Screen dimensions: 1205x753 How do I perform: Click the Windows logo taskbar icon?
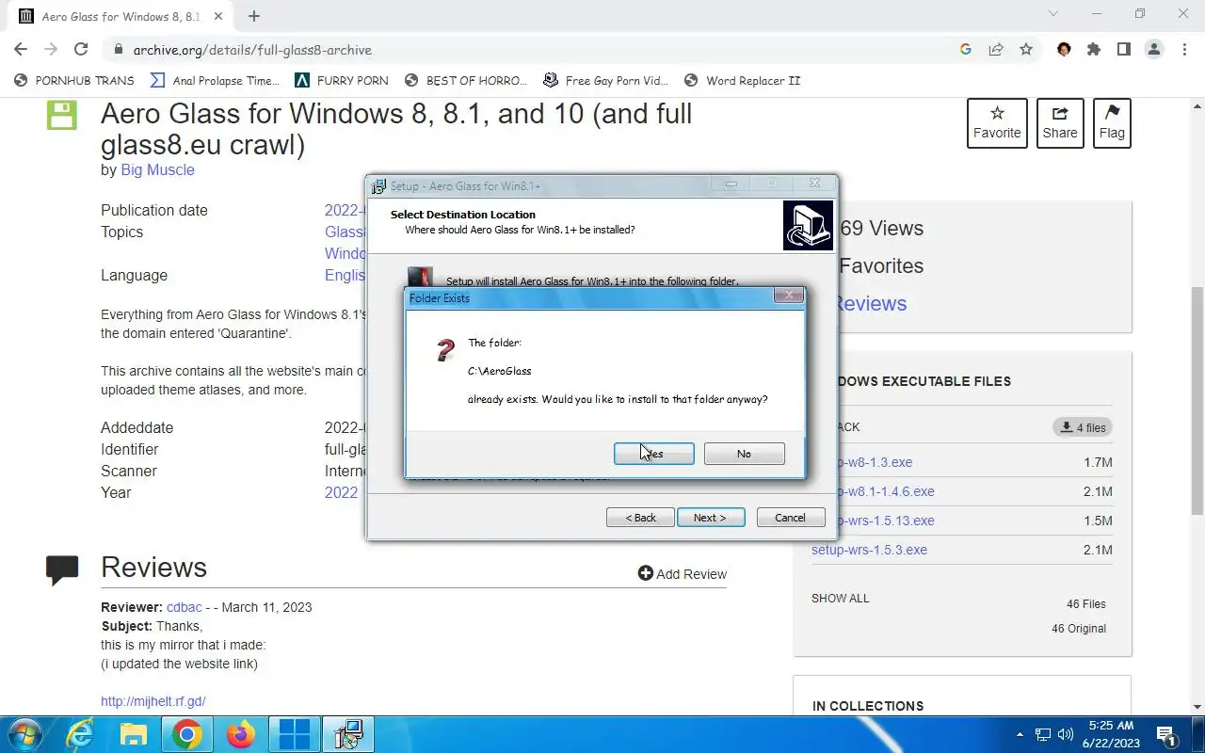coord(295,734)
